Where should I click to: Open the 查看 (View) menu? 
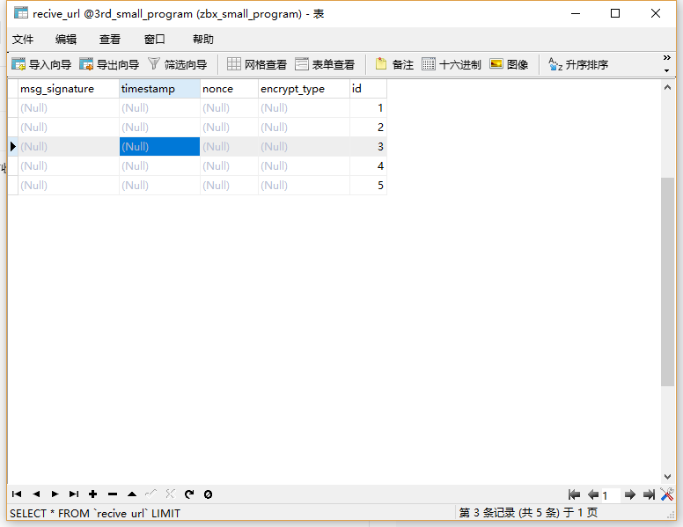pos(109,40)
